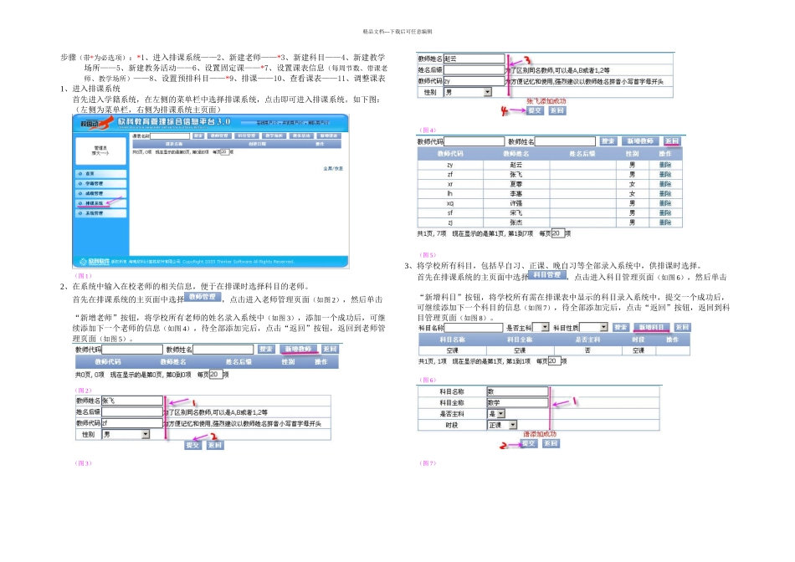The image size is (795, 562).
Task: Select table cell 赵云 in teacher table
Action: 516,165
